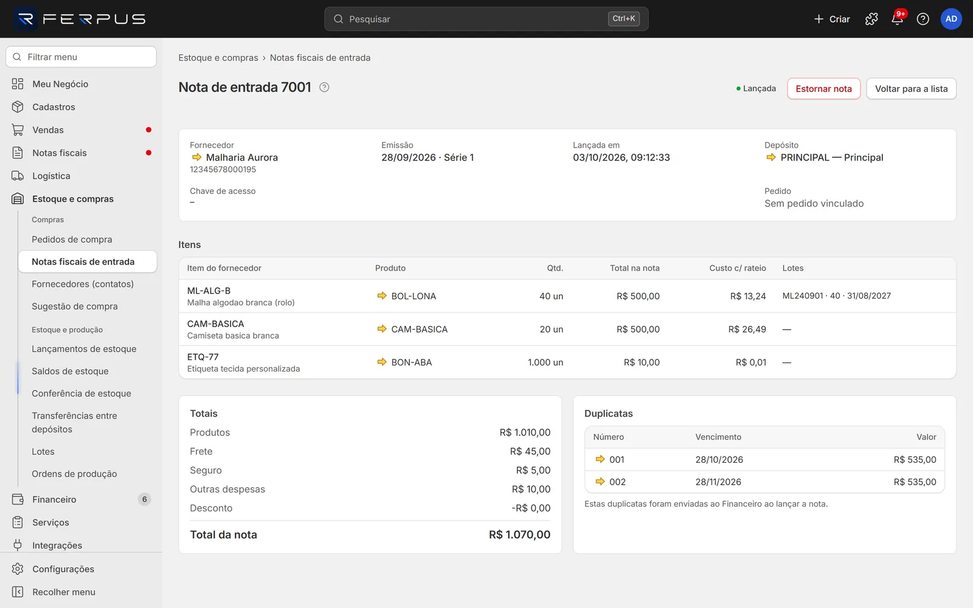Go to Pedidos de compra

(88, 240)
